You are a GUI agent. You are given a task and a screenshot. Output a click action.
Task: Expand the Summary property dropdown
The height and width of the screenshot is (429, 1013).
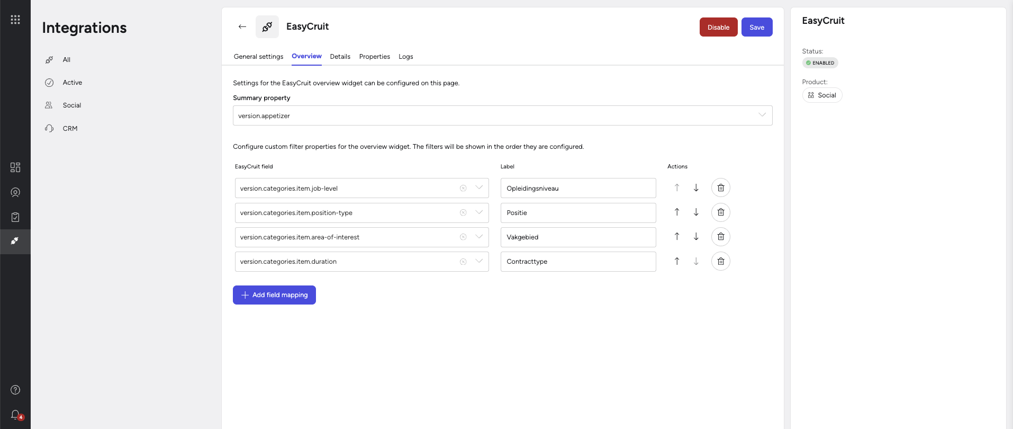coord(762,115)
